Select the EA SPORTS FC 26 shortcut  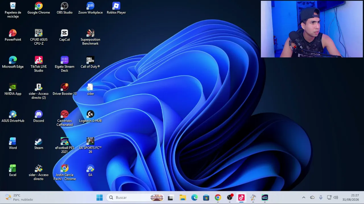click(x=90, y=146)
